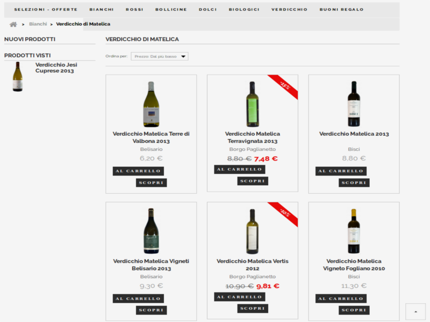The height and width of the screenshot is (322, 430).
Task: Open Verdicchio Matelica Vigneti Belisario title
Action: [x=151, y=265]
